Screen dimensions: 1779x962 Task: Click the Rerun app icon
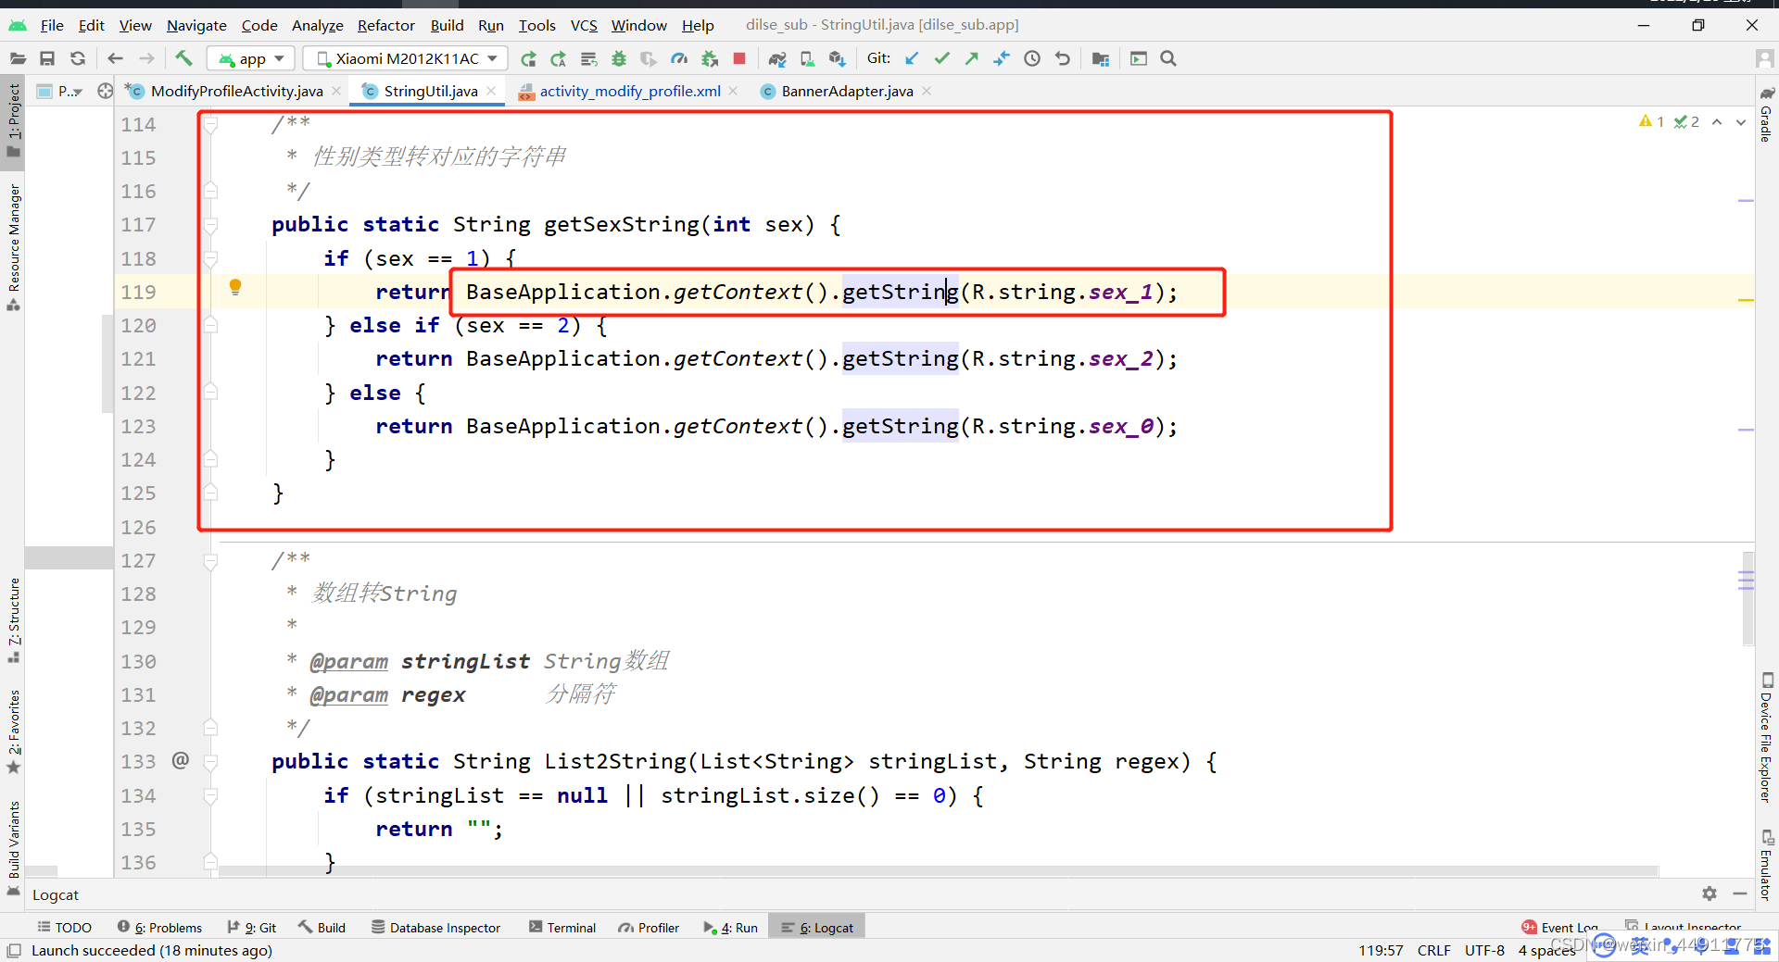pos(528,58)
